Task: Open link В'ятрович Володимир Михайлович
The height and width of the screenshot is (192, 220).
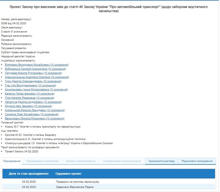Action: click(x=37, y=64)
